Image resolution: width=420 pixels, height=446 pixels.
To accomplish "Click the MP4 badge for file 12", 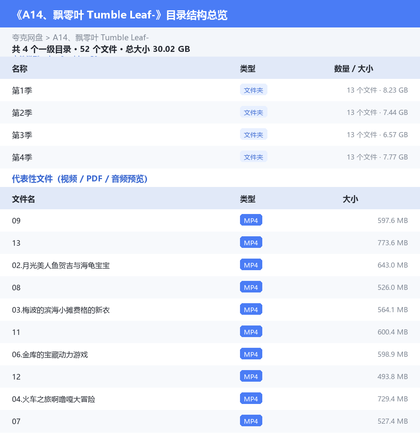I will pos(251,377).
